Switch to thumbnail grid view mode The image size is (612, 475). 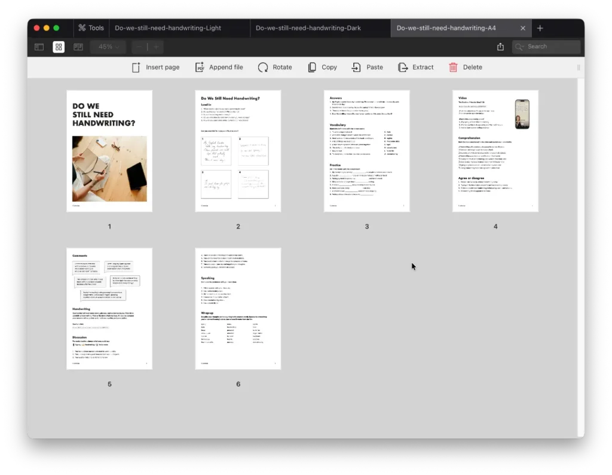(x=59, y=47)
